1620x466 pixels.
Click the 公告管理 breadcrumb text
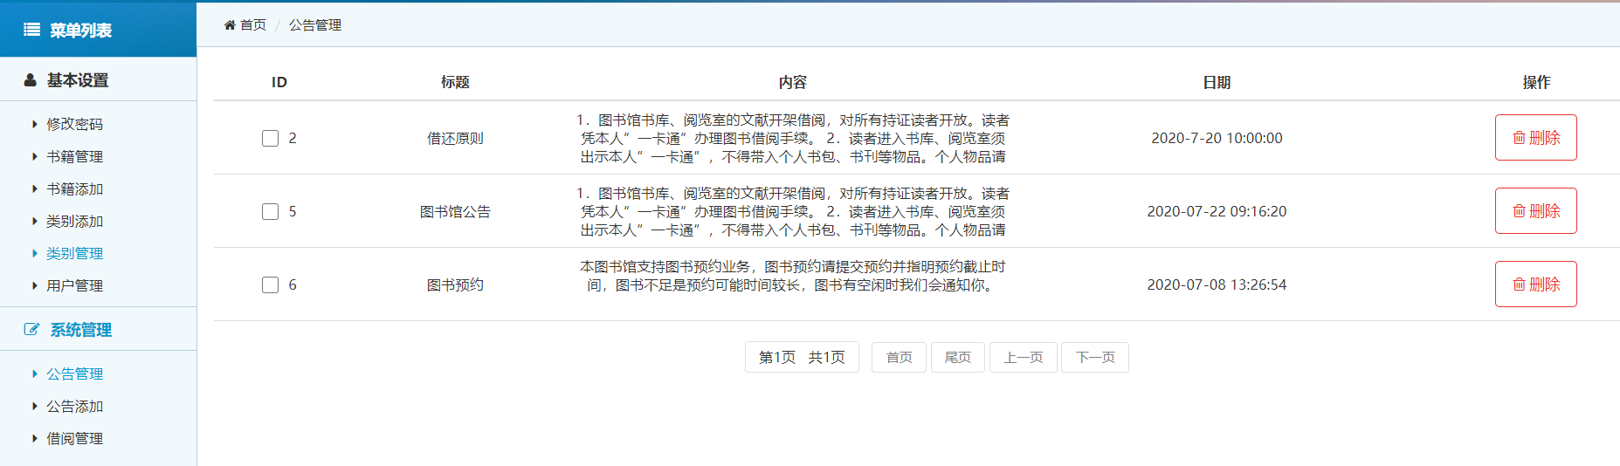point(315,25)
